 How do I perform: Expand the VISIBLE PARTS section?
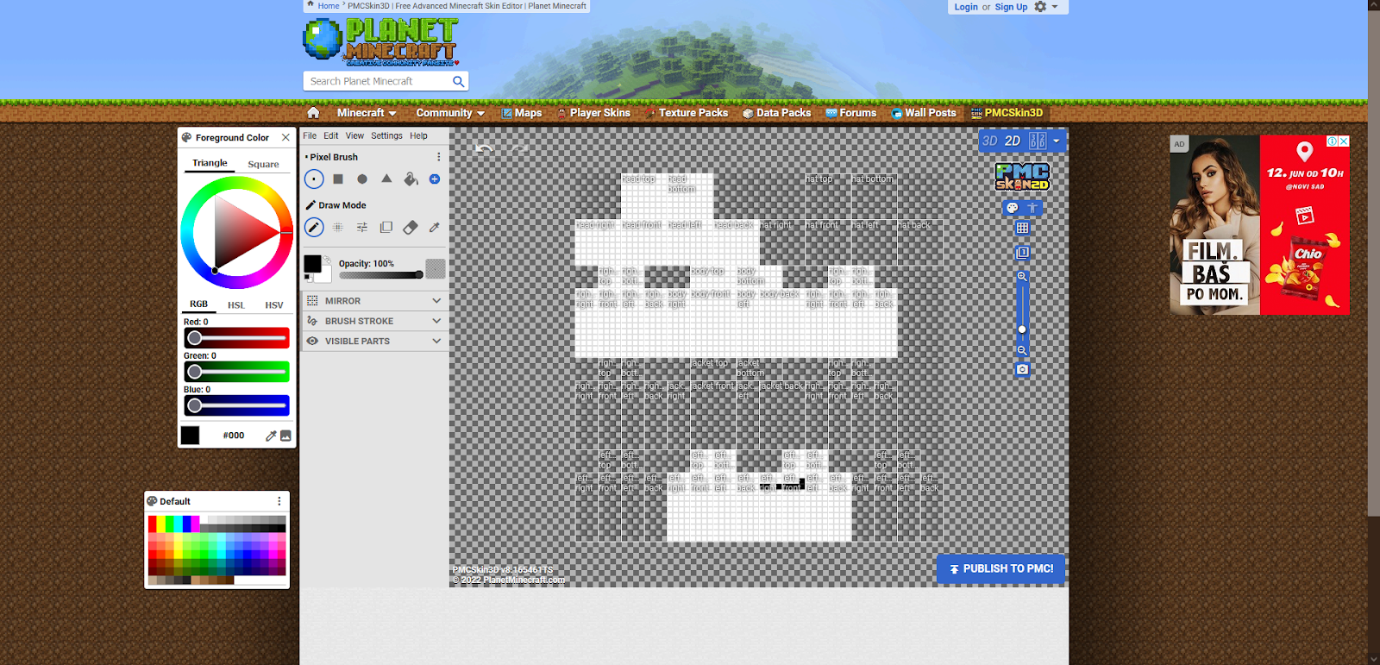click(375, 342)
